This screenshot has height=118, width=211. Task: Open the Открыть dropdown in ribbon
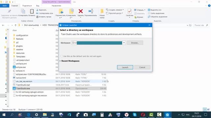pyautogui.click(x=140, y=10)
